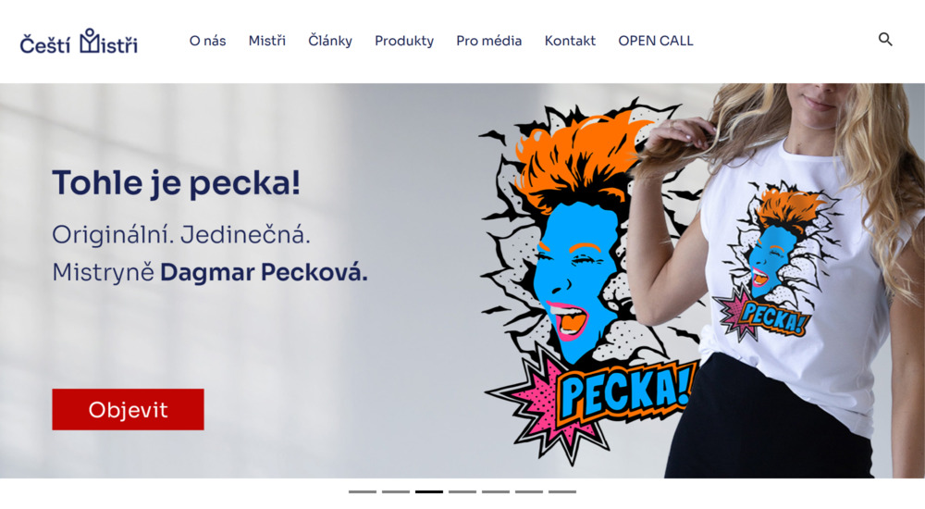This screenshot has width=925, height=509.
Task: Switch to the last carousel slide indicator
Action: [562, 491]
